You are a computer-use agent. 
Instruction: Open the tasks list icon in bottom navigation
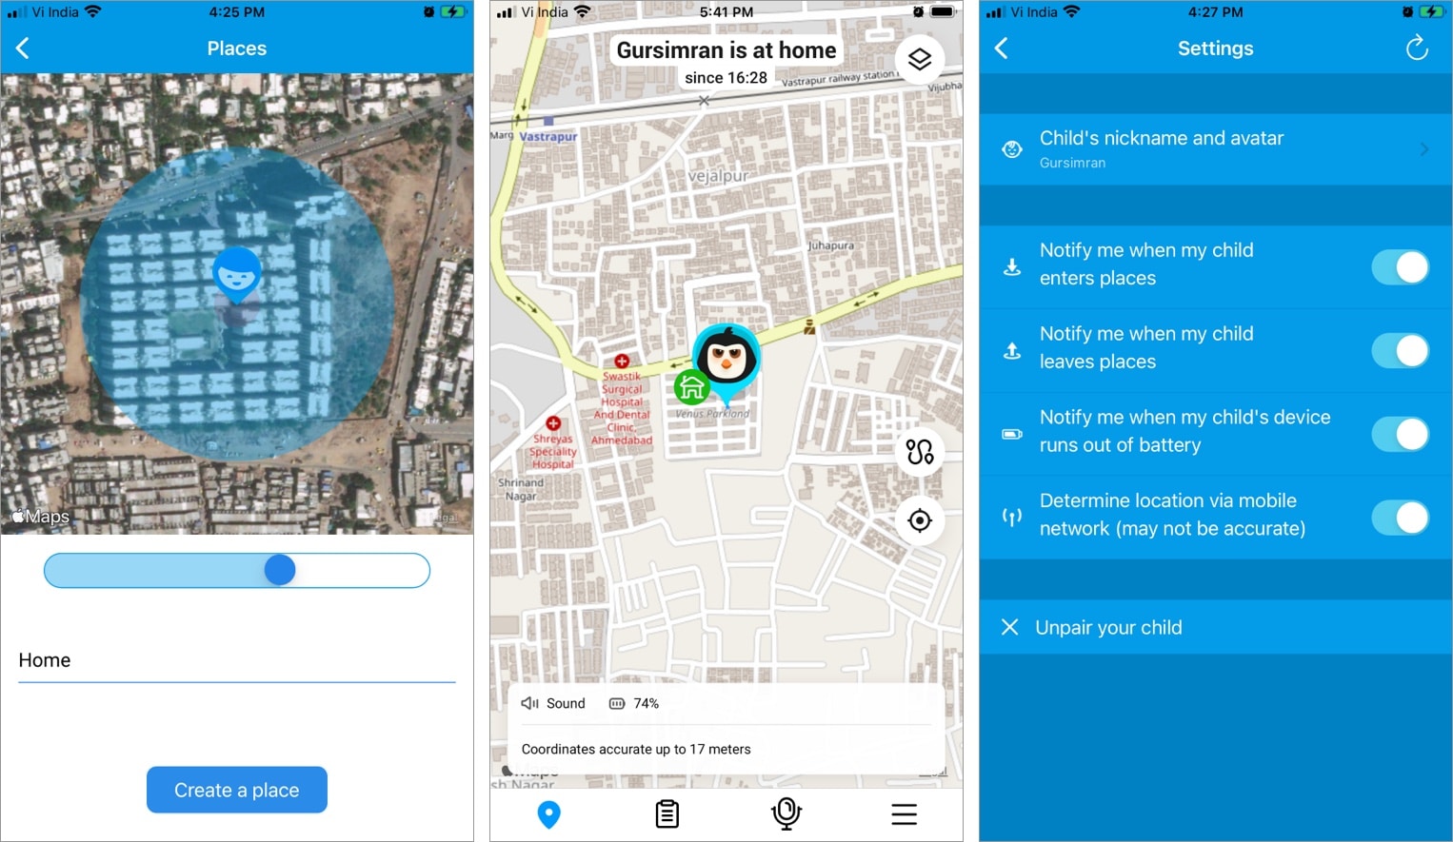pos(667,813)
